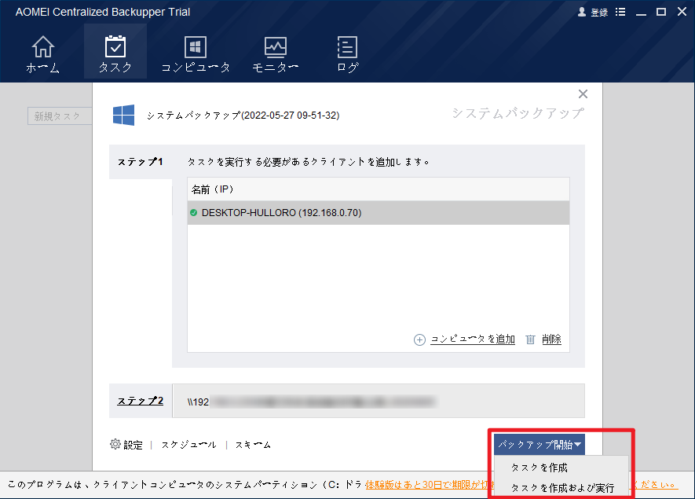The height and width of the screenshot is (499, 695).
Task: Open 設定 settings
Action: [133, 445]
